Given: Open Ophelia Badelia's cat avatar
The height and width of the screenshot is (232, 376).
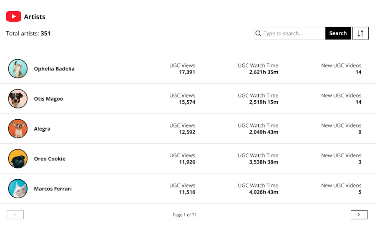Looking at the screenshot, I should [x=18, y=69].
